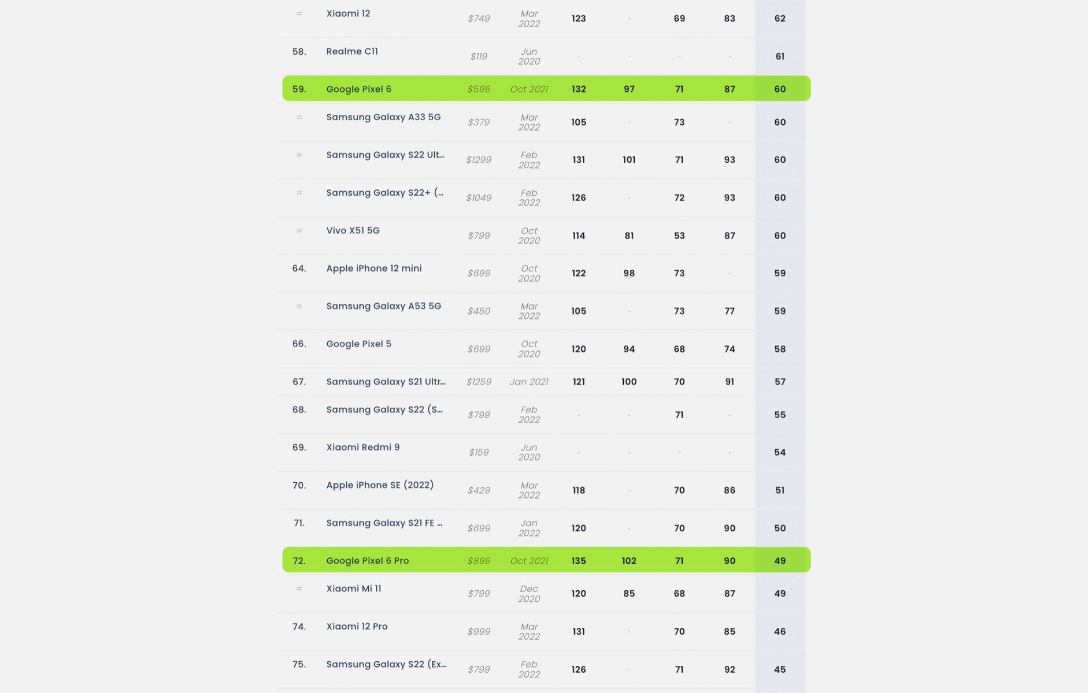
Task: Select Samsung Galaxy S22 Ult... phone name
Action: pyautogui.click(x=385, y=155)
